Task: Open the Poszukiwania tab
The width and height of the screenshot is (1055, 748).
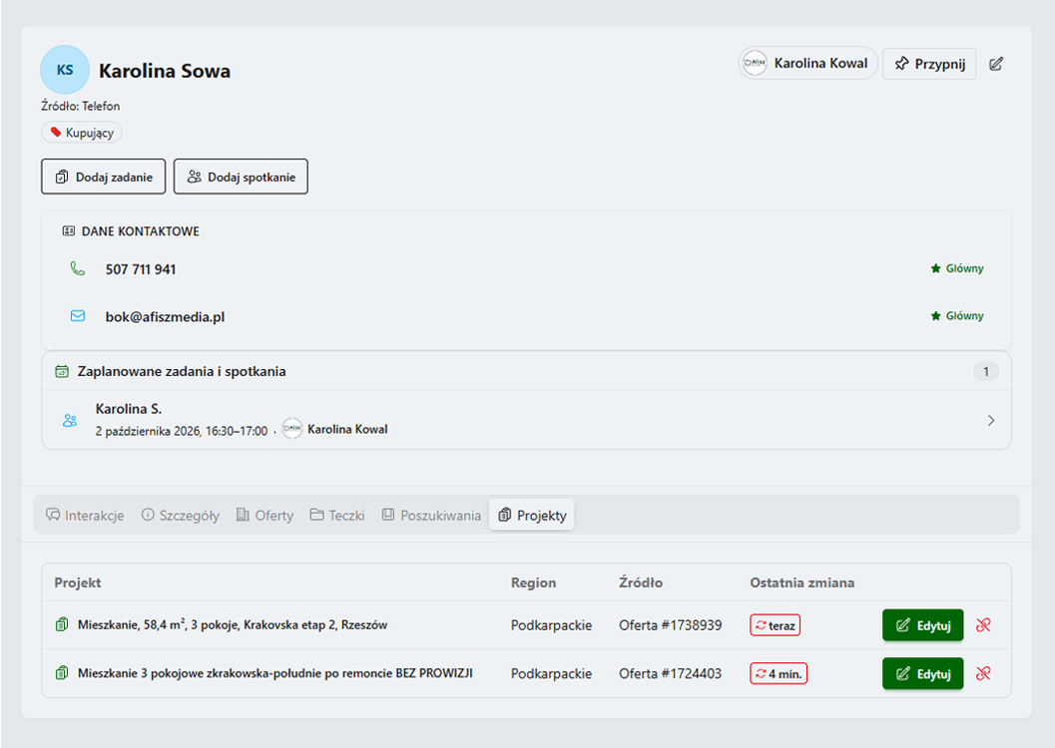Action: (x=431, y=516)
